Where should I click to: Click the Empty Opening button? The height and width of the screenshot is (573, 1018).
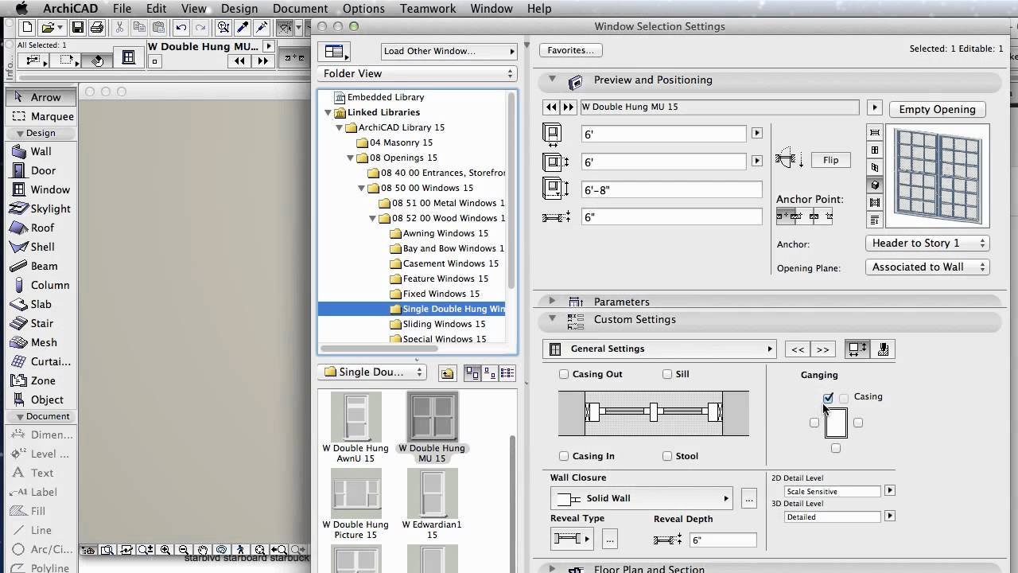pos(937,109)
